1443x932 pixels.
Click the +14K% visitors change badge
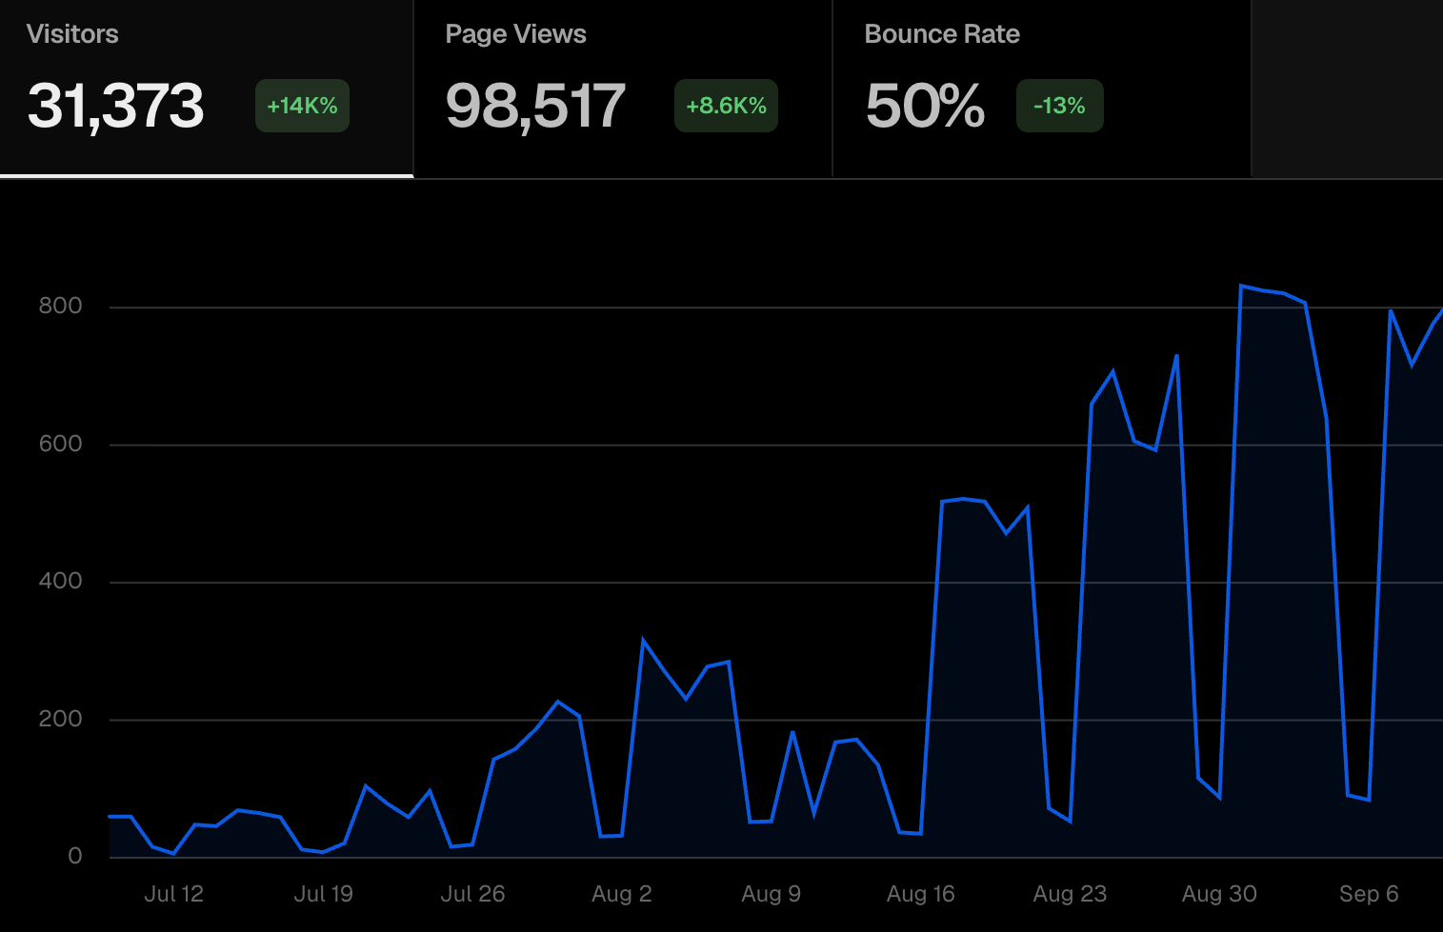(302, 106)
